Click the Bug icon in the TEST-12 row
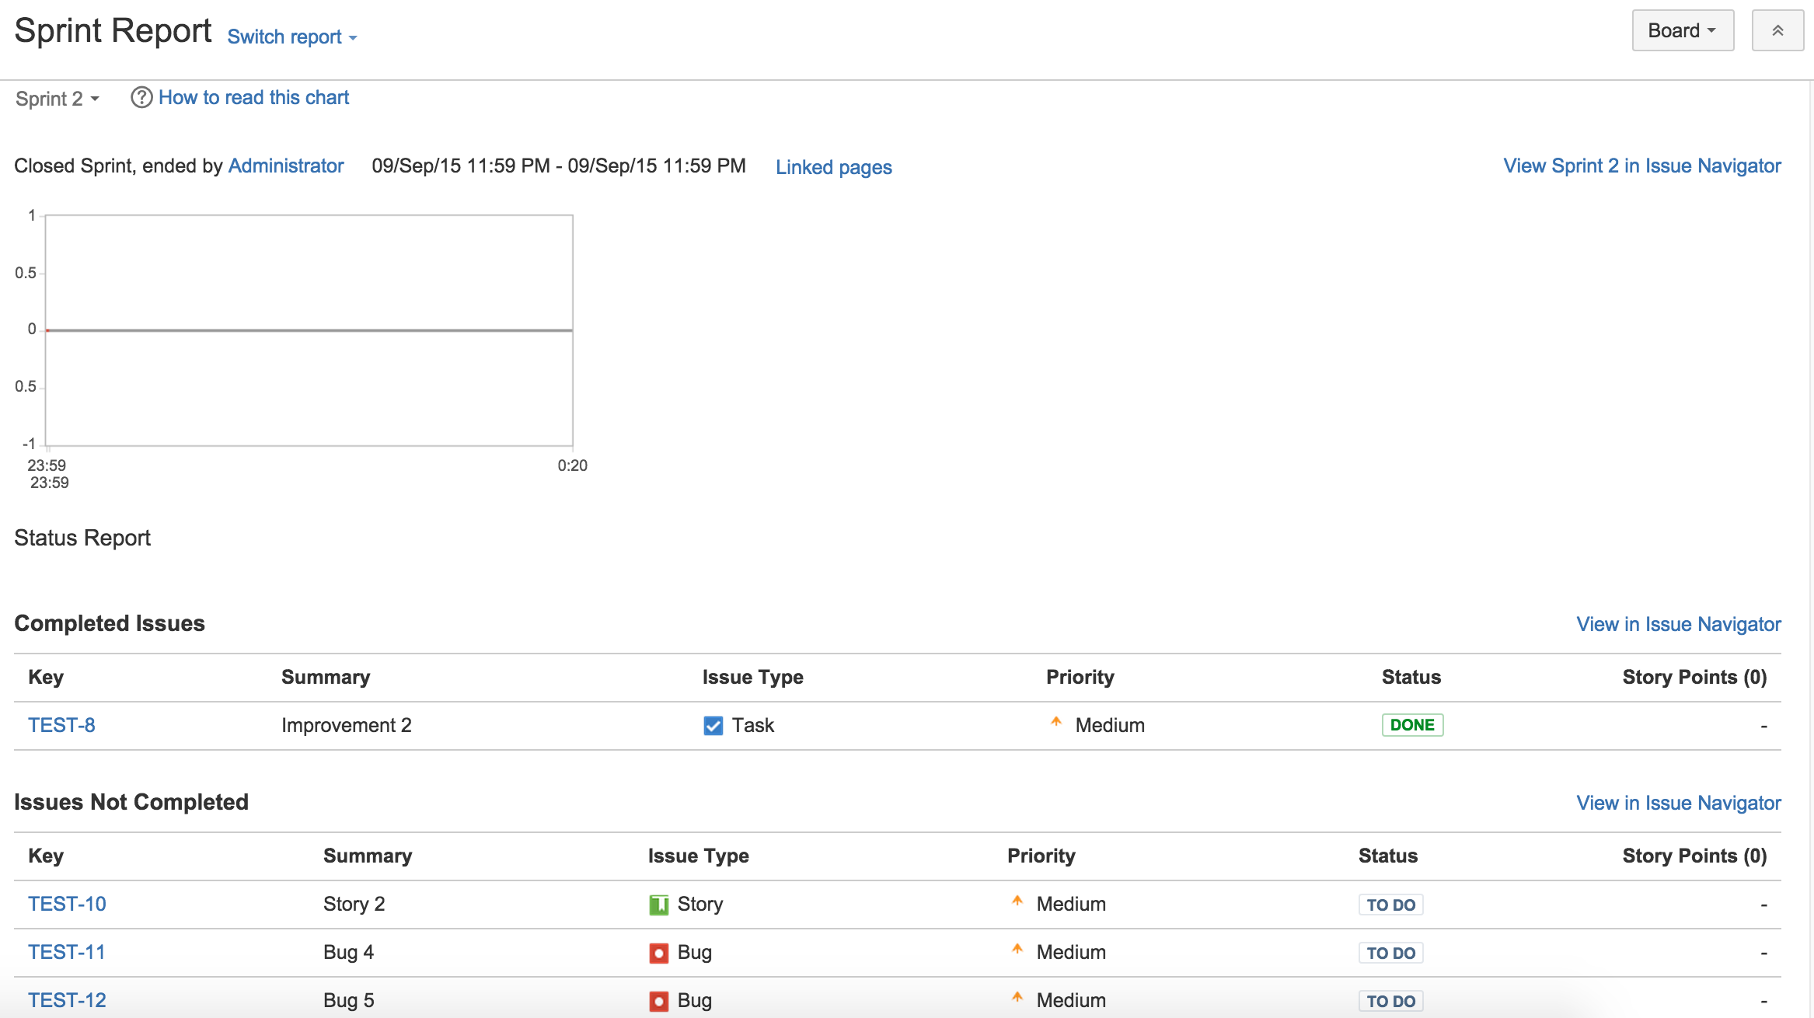Image resolution: width=1814 pixels, height=1018 pixels. tap(658, 1001)
